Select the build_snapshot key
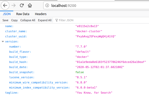 coord(22,72)
